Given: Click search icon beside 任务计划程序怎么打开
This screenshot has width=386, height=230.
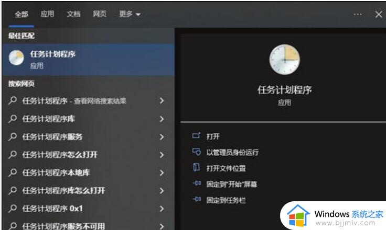Looking at the screenshot, I should [12, 155].
